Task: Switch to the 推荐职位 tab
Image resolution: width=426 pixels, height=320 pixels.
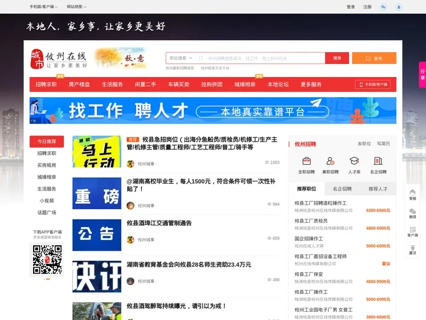Action: pyautogui.click(x=306, y=189)
